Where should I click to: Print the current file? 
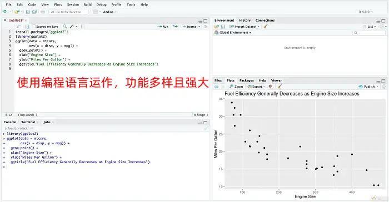tap(43, 12)
